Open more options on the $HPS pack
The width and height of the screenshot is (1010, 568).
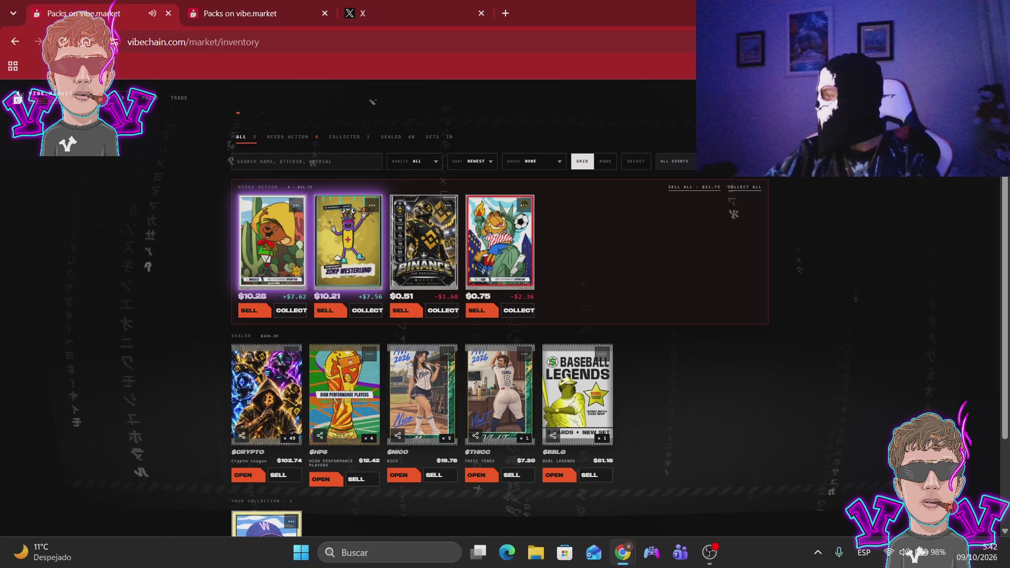(369, 354)
